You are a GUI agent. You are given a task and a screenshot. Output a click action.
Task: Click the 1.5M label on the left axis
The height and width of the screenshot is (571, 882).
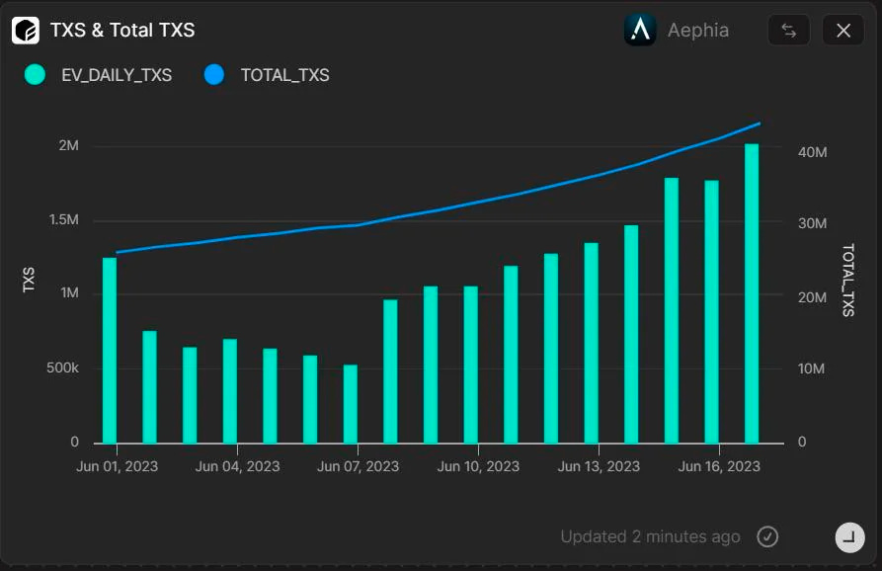tap(64, 220)
